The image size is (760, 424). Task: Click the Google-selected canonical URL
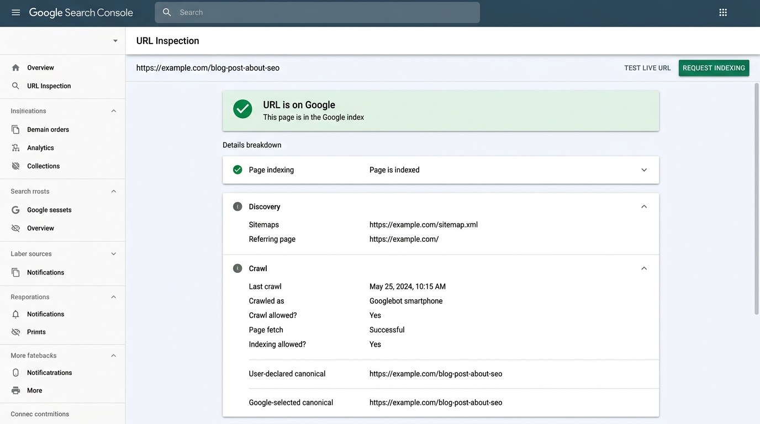coord(436,402)
